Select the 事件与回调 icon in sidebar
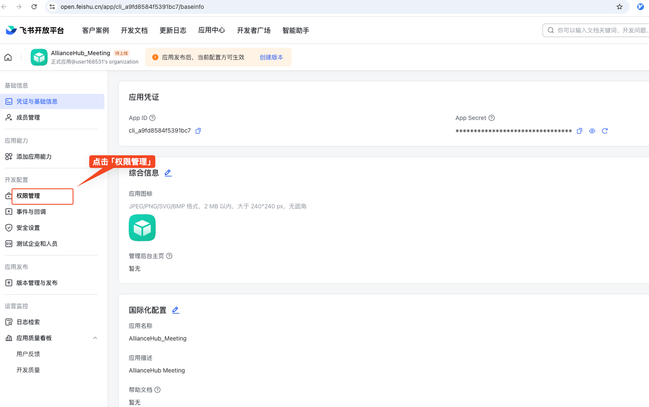 pos(9,212)
